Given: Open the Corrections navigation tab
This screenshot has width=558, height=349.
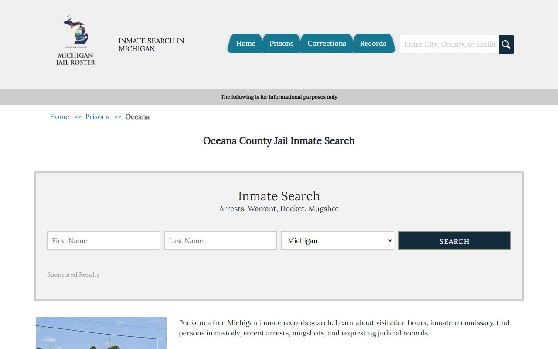Looking at the screenshot, I should (327, 43).
